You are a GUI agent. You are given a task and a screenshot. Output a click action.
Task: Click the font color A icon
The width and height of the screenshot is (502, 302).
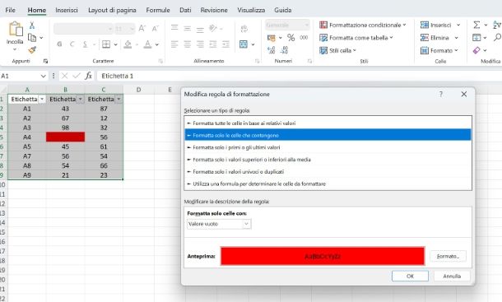pos(147,44)
